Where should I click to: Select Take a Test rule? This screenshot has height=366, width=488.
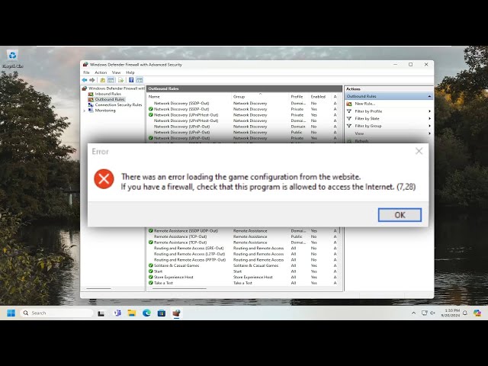click(242, 283)
